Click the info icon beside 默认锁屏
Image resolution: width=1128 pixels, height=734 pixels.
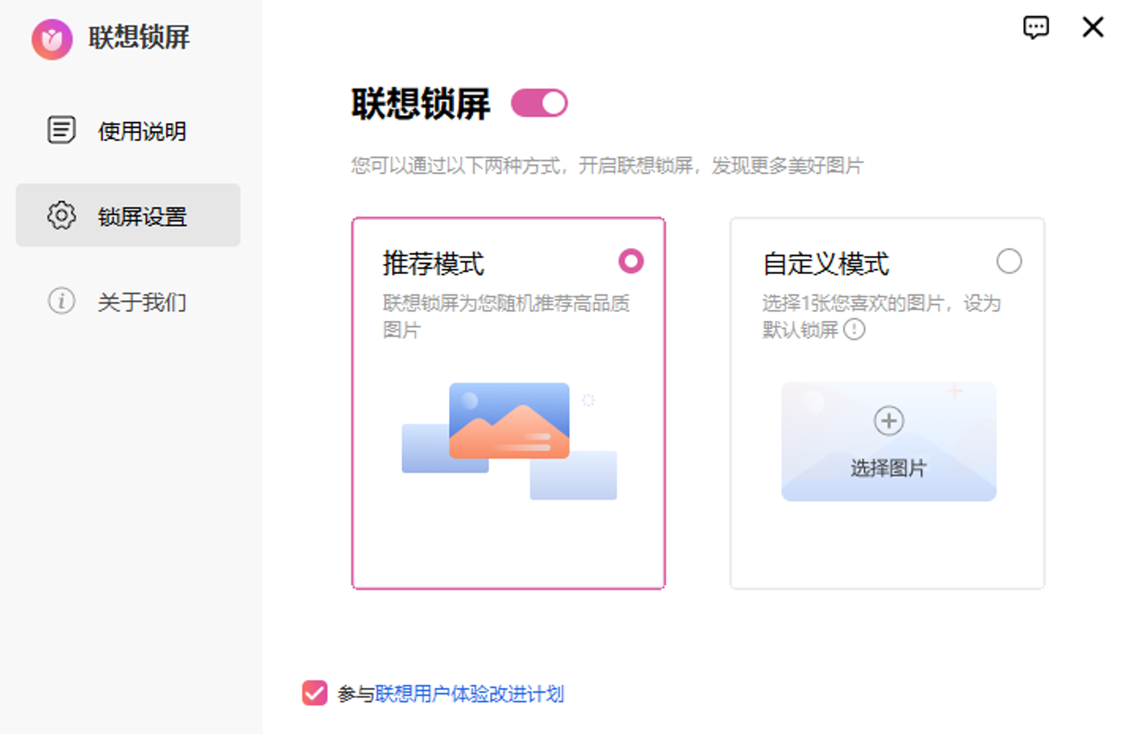854,330
